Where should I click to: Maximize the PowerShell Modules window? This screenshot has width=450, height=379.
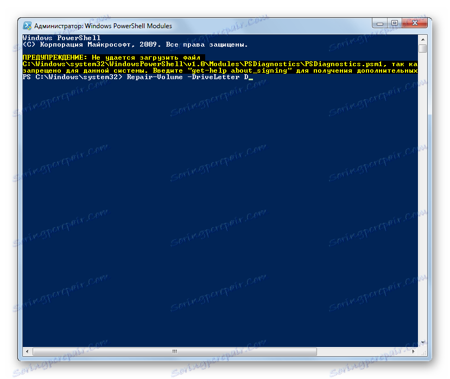395,23
